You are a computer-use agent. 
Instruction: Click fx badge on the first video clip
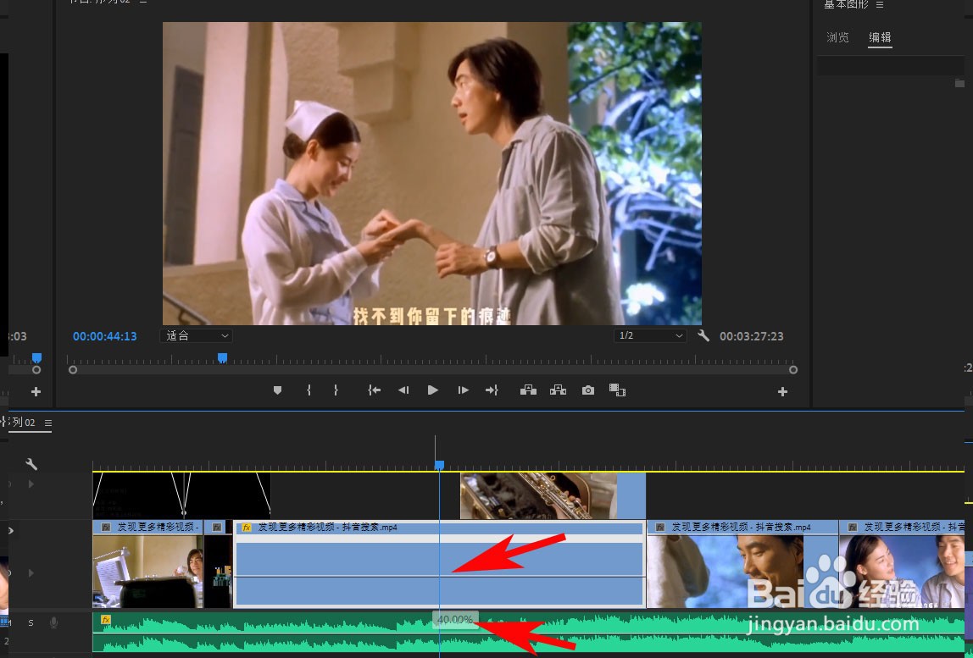[x=105, y=527]
